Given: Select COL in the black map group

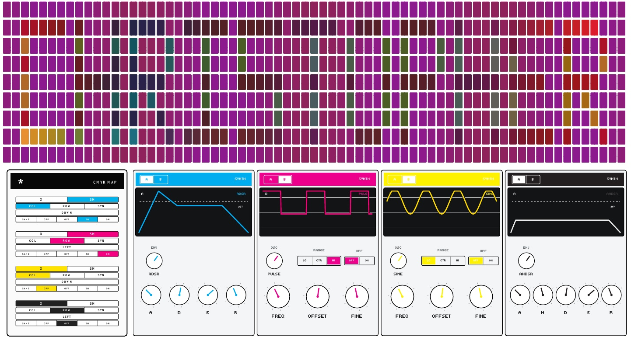Looking at the screenshot, I should [x=33, y=310].
